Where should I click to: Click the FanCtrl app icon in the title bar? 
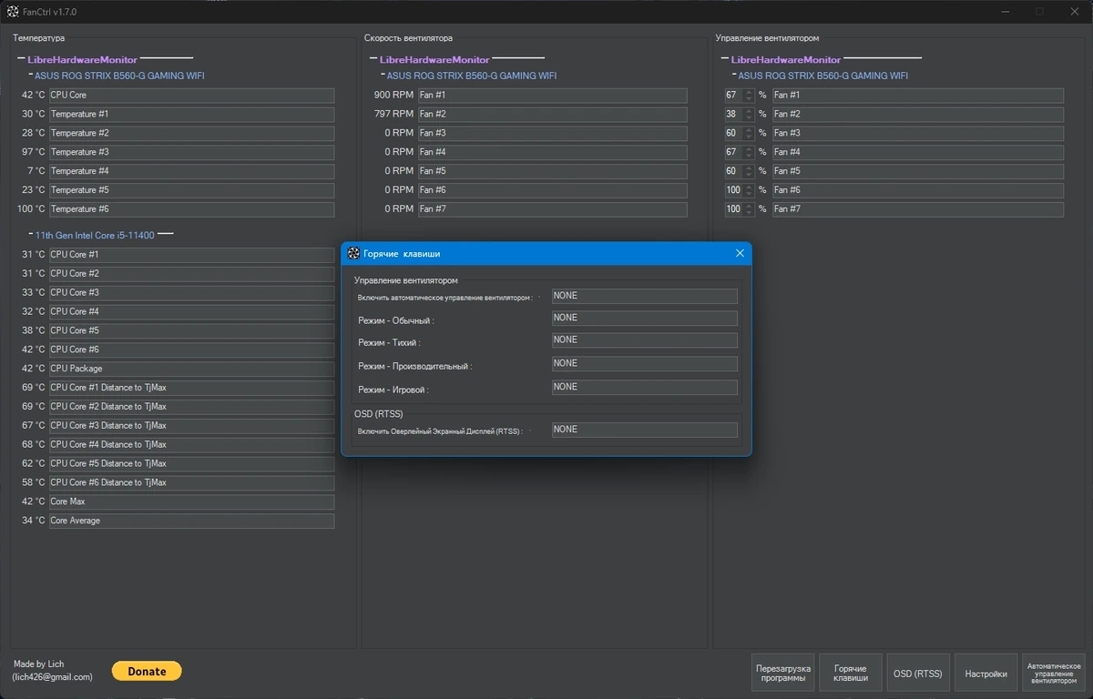coord(13,11)
